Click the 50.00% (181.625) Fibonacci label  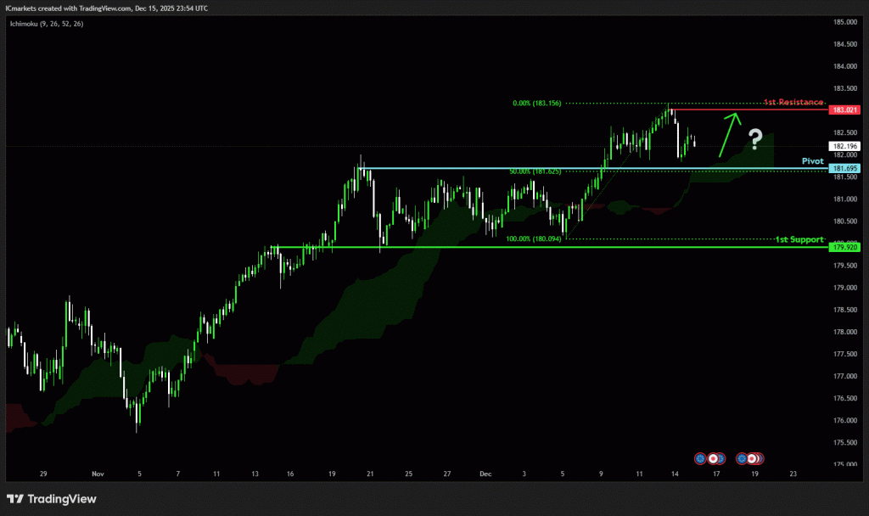click(x=535, y=171)
